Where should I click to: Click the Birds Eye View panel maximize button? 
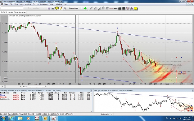pyautogui.click(x=193, y=91)
